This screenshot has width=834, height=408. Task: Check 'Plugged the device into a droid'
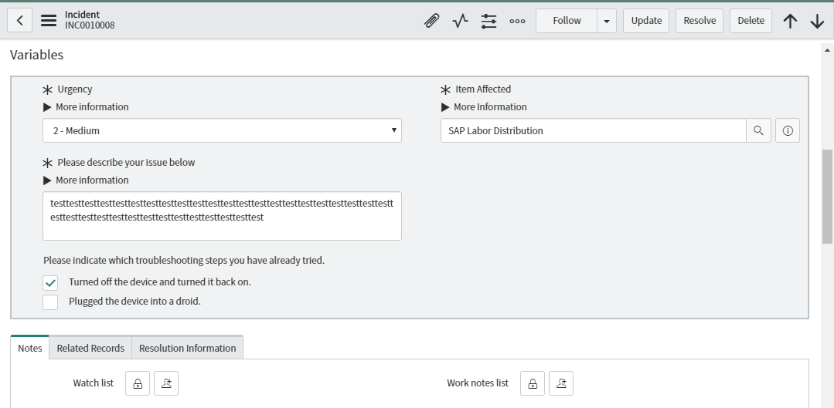[50, 302]
